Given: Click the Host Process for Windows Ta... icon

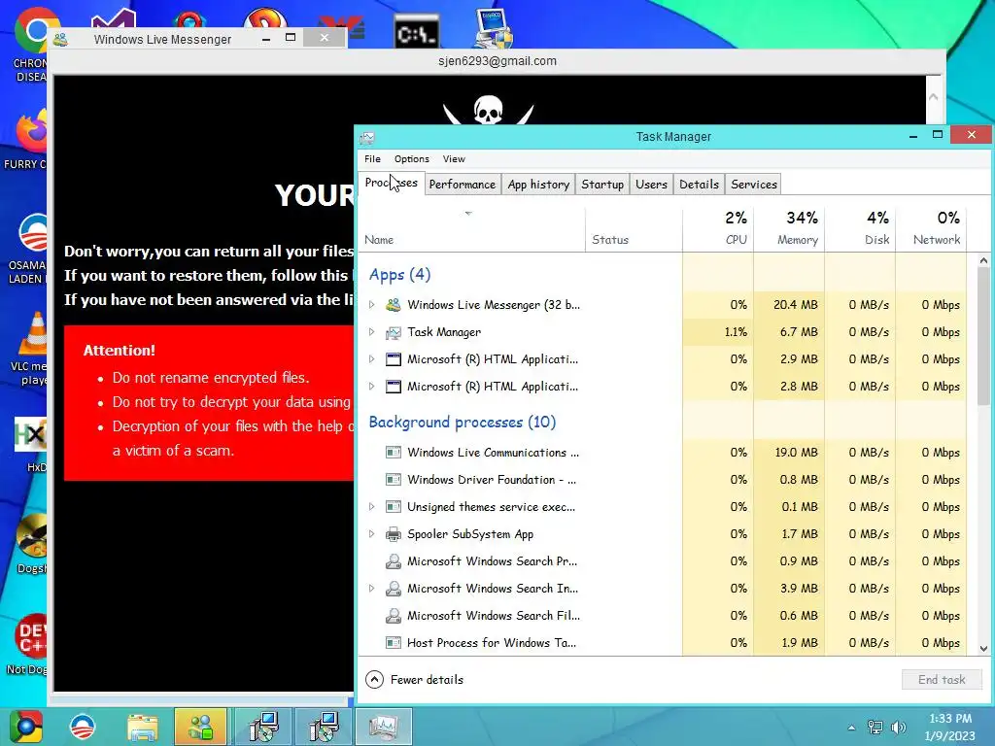Looking at the screenshot, I should tap(394, 643).
